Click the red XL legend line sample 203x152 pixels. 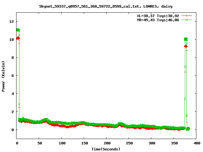(187, 16)
